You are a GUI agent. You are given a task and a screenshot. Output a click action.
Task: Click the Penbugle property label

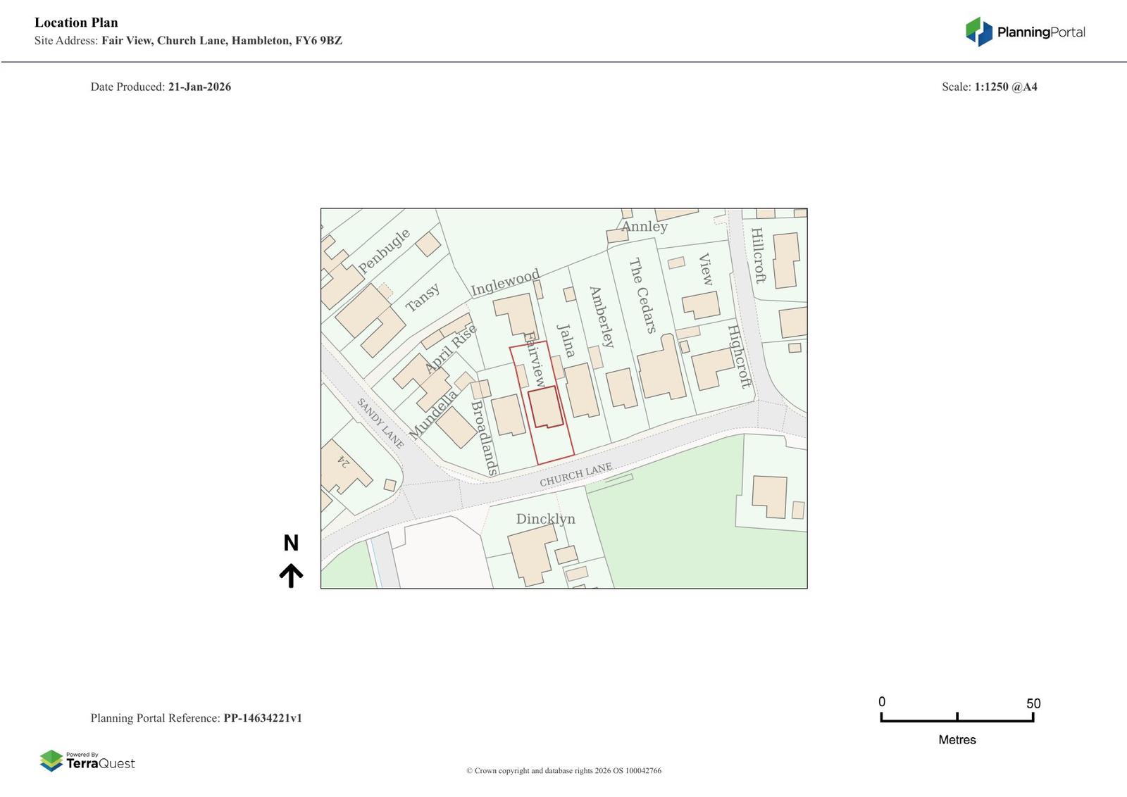click(384, 251)
